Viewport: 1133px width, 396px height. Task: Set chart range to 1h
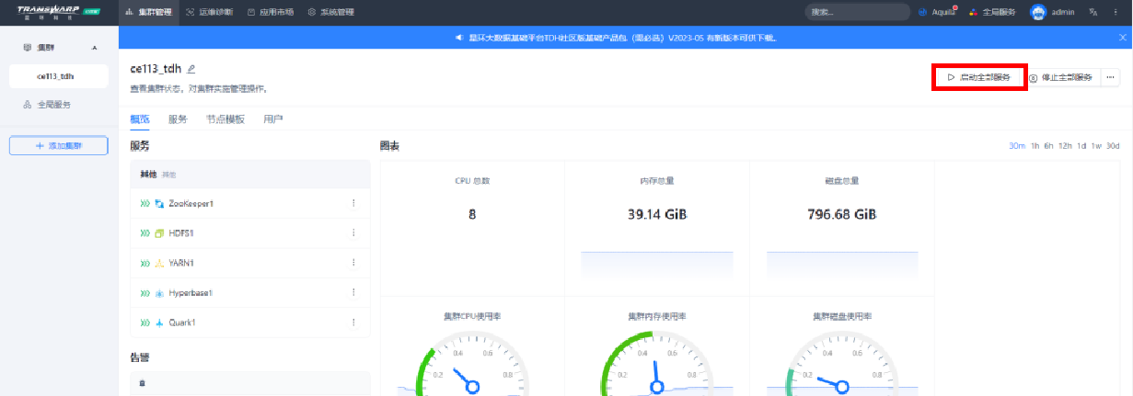1035,146
